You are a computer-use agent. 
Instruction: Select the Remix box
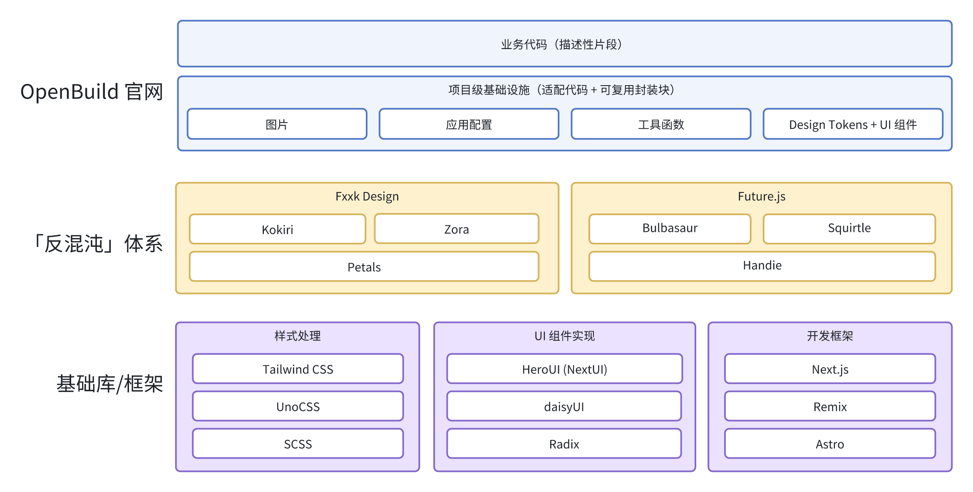[x=830, y=406]
